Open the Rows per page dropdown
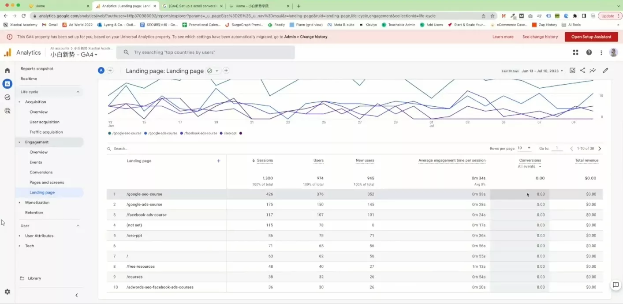The width and height of the screenshot is (623, 304). coord(524,148)
